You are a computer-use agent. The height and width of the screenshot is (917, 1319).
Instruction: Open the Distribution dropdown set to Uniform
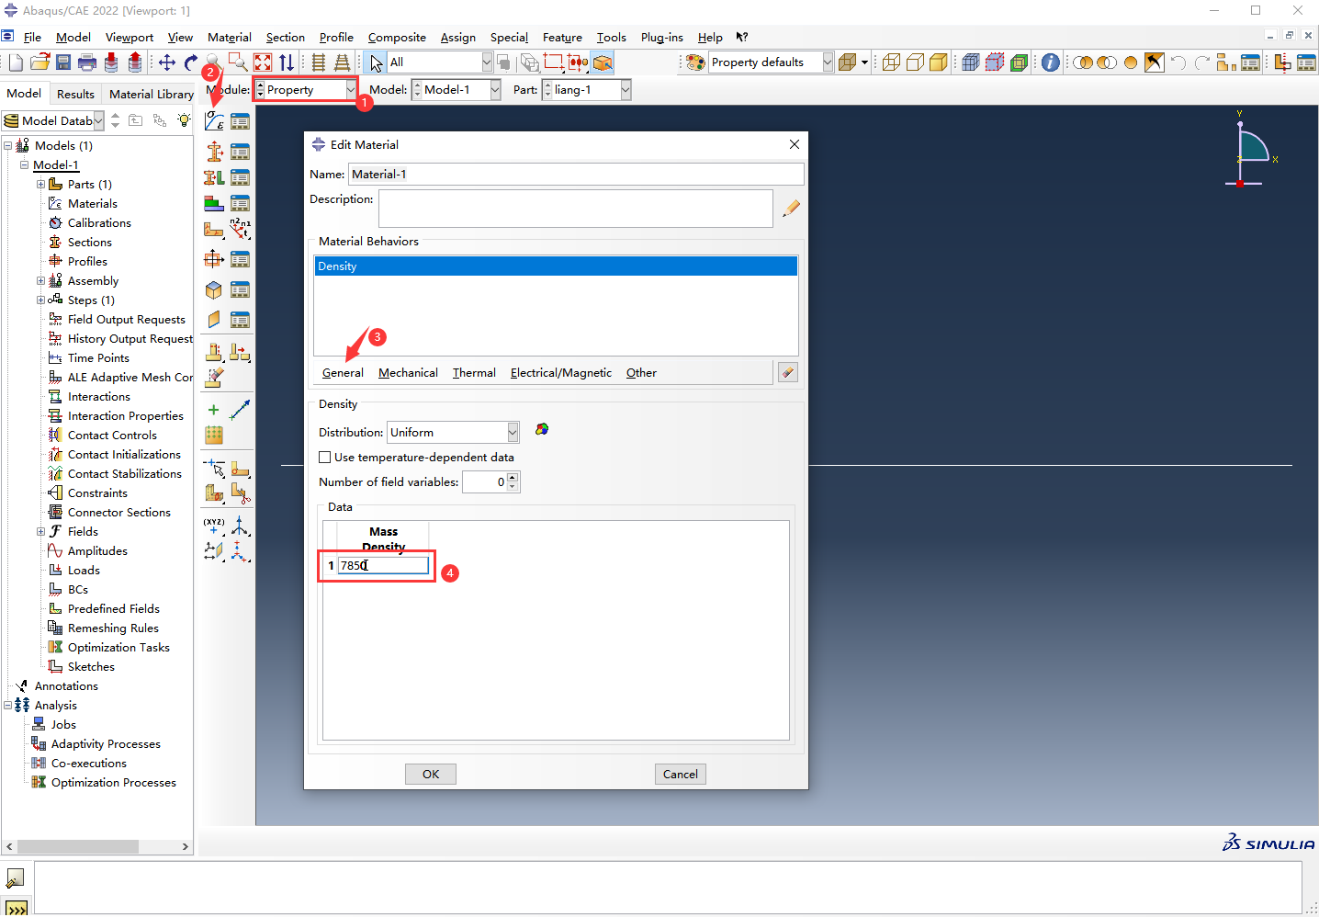pyautogui.click(x=513, y=433)
